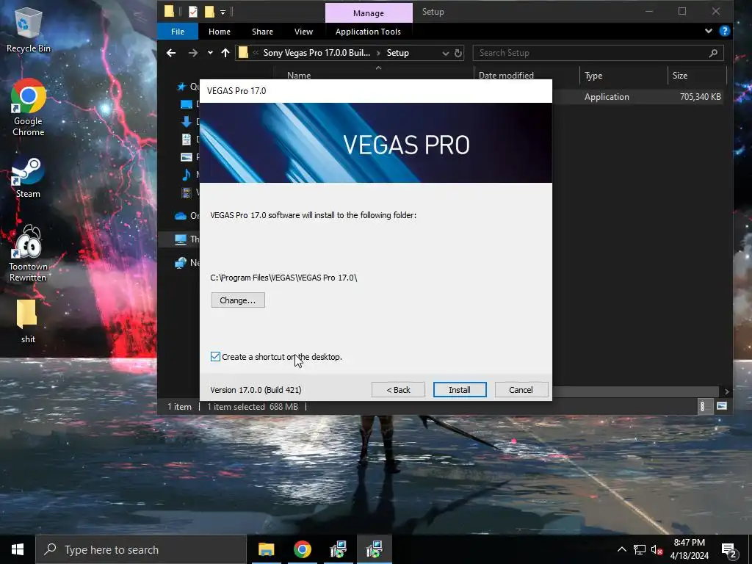Viewport: 752px width, 564px height.
Task: Go up one folder level arrow
Action: tap(225, 53)
